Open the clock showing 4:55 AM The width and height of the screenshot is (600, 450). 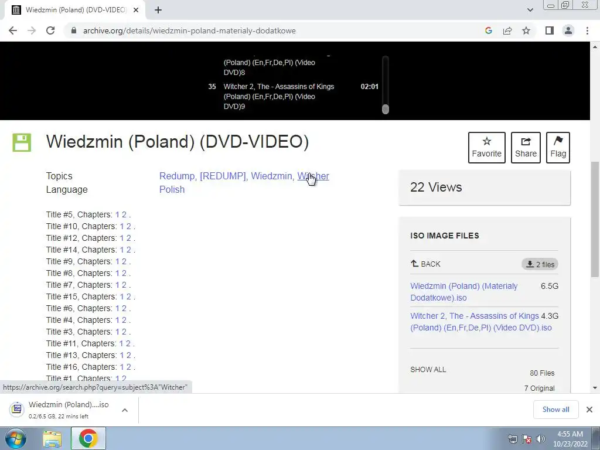570,439
